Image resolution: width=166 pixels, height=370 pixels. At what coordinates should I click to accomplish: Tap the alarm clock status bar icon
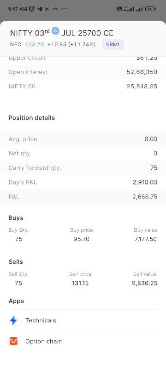coord(32,9)
